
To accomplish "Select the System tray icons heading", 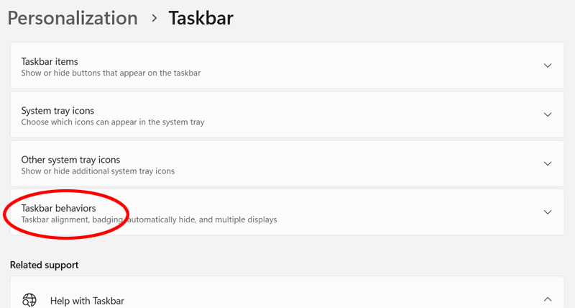I will click(57, 111).
